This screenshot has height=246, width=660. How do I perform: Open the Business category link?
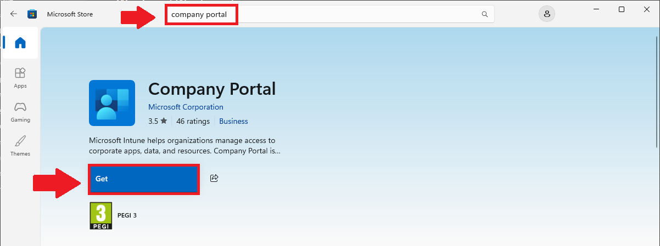(233, 121)
